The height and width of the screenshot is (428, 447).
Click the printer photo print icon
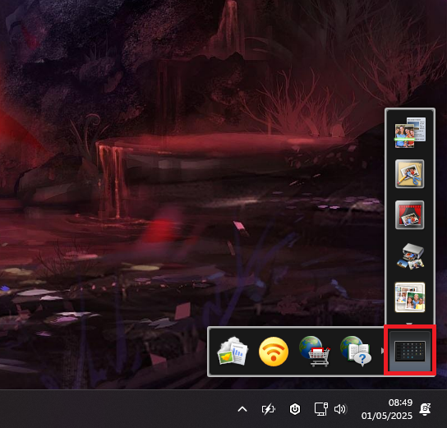coord(410,255)
